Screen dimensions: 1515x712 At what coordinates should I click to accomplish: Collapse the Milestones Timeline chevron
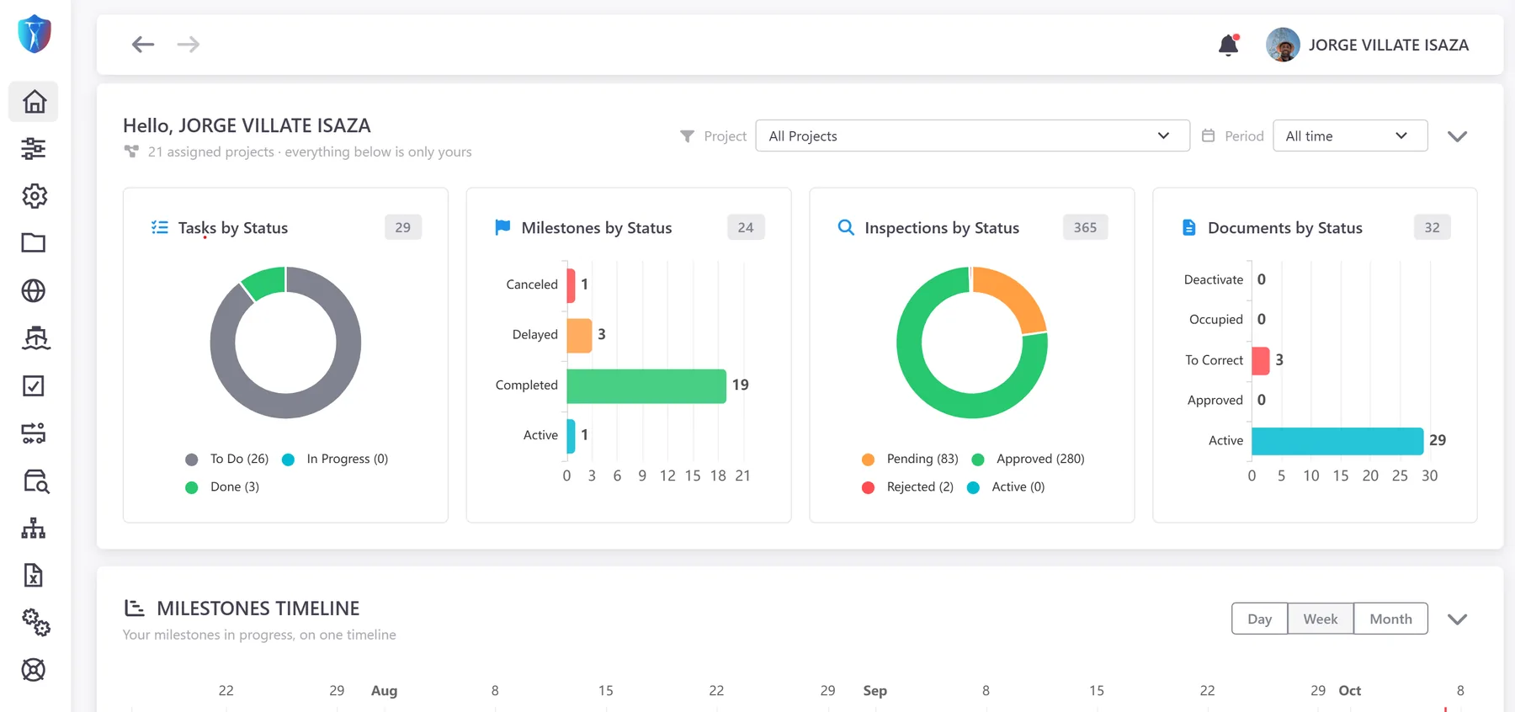pos(1457,619)
